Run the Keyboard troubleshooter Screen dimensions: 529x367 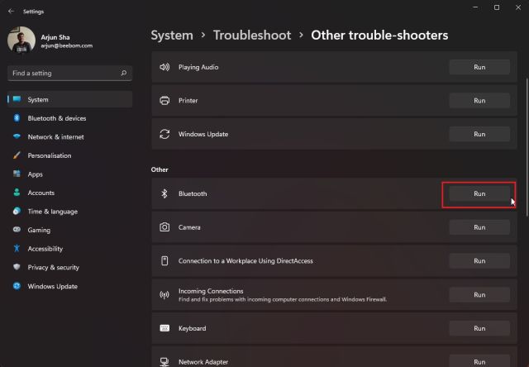[479, 328]
